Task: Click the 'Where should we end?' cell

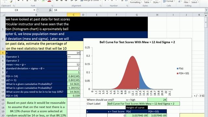Action: click(x=97, y=100)
